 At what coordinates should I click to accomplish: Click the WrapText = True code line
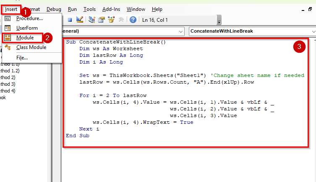[x=143, y=122]
